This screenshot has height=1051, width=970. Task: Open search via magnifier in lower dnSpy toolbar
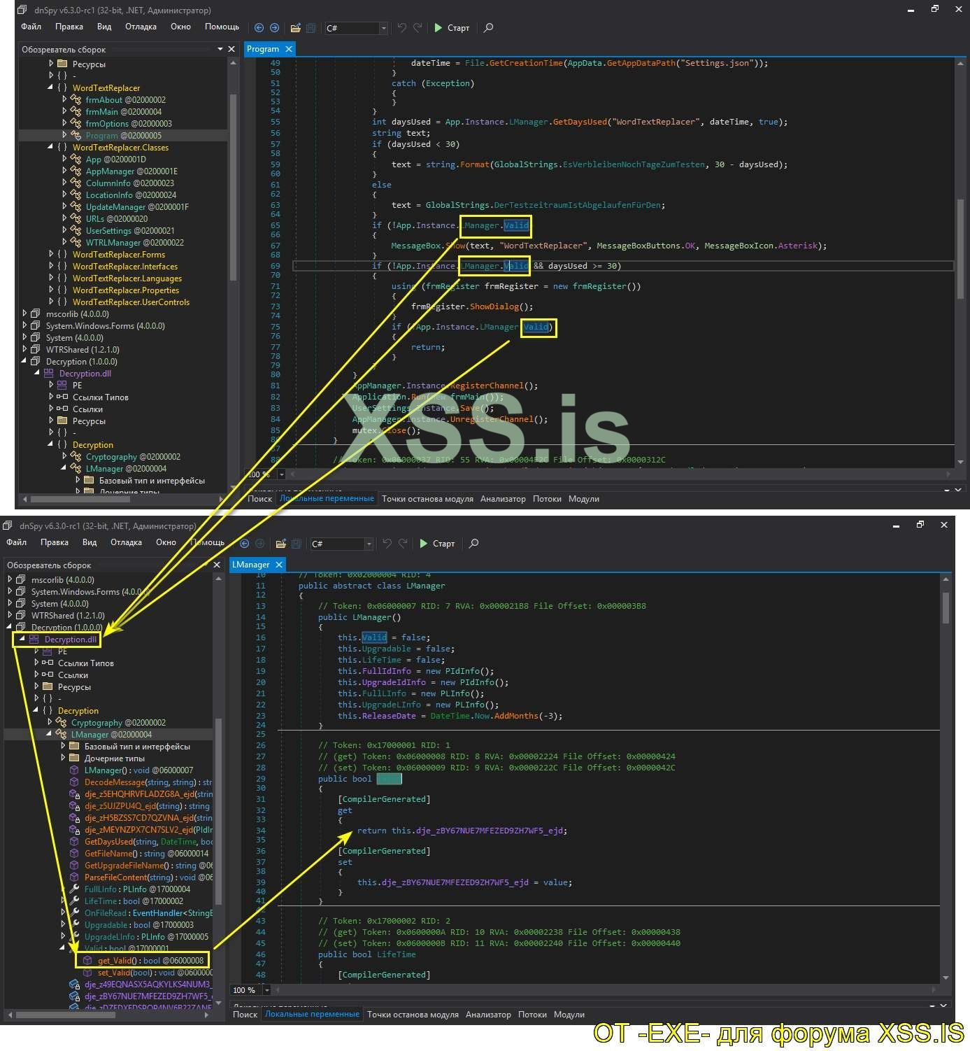(474, 544)
